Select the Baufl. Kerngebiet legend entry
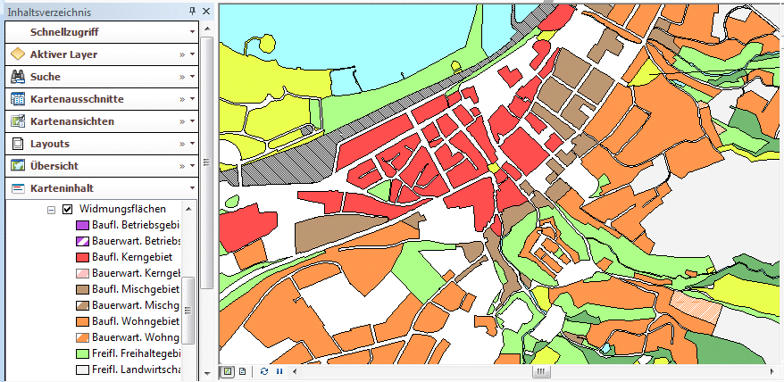This screenshot has width=784, height=382. [135, 257]
